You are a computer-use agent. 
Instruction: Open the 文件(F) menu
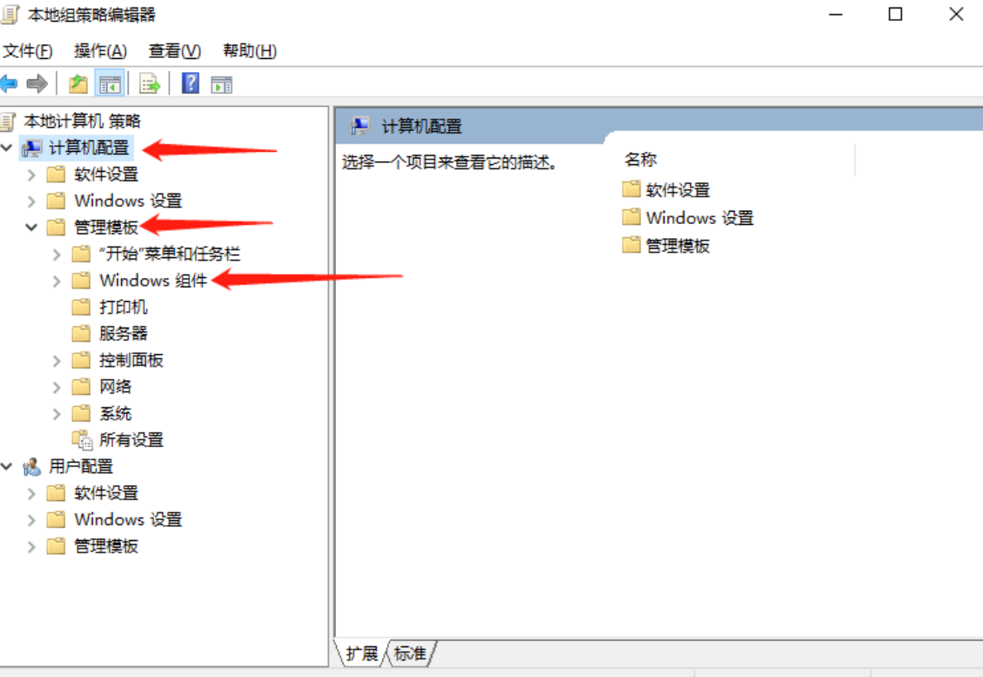click(x=27, y=51)
